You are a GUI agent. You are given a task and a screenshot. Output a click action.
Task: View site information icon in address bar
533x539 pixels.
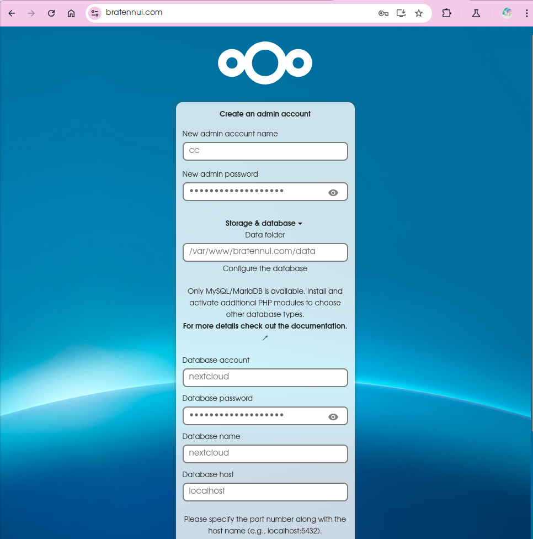(x=95, y=13)
